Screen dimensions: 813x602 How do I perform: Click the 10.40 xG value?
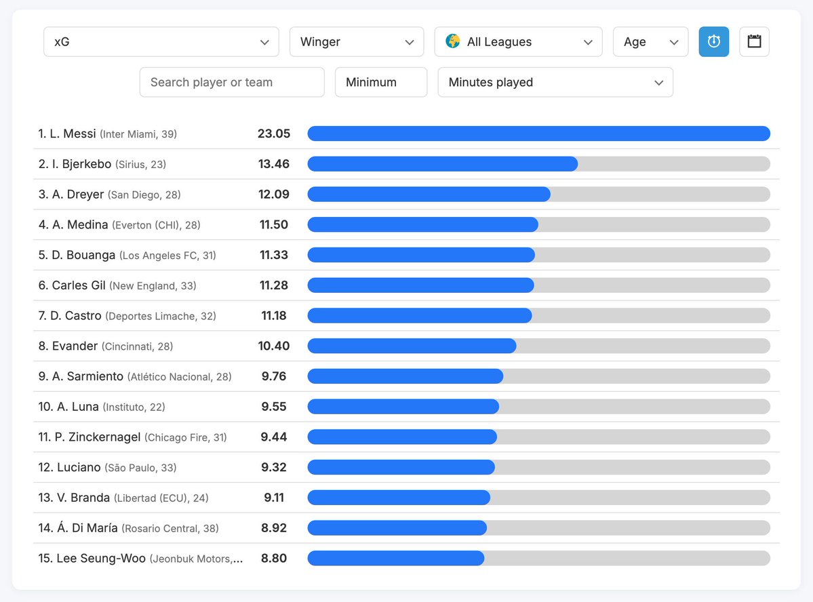[274, 346]
